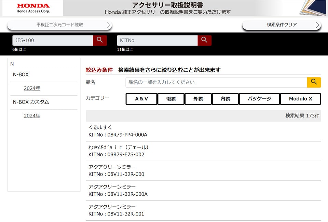
Task: Click the yellow product name search icon
Action: pos(314,82)
